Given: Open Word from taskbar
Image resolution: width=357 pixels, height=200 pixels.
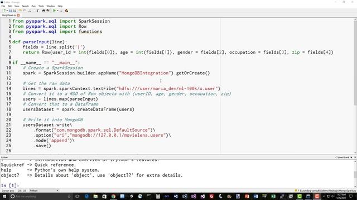Looking at the screenshot, I should tap(256, 196).
